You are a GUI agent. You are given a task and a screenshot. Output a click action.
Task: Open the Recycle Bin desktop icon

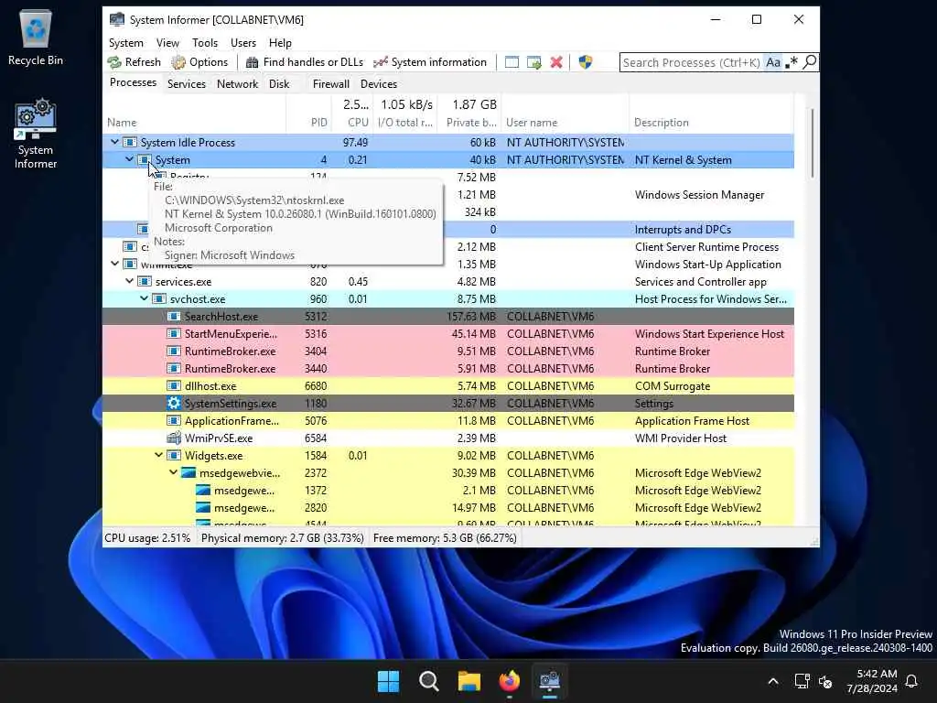click(x=36, y=37)
